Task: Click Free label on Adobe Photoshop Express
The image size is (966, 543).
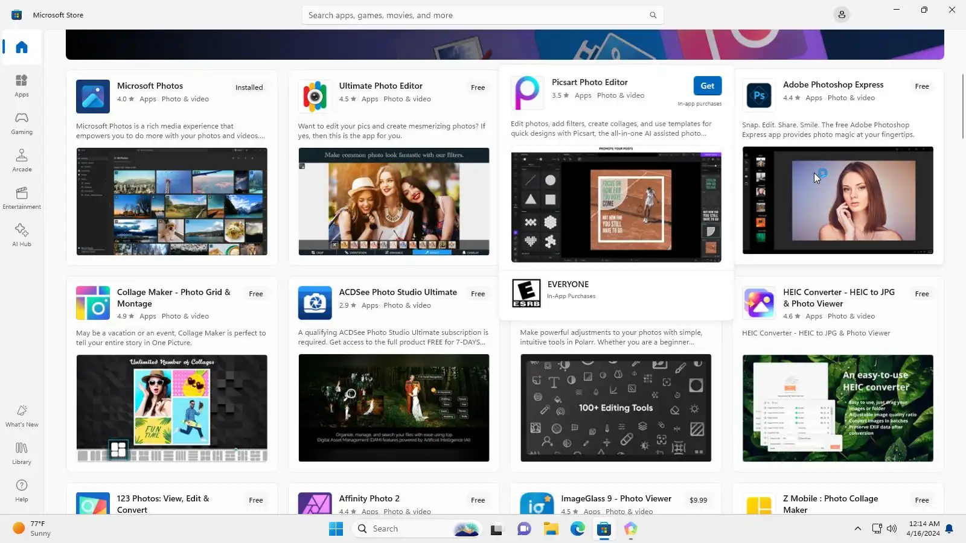Action: coord(922,86)
